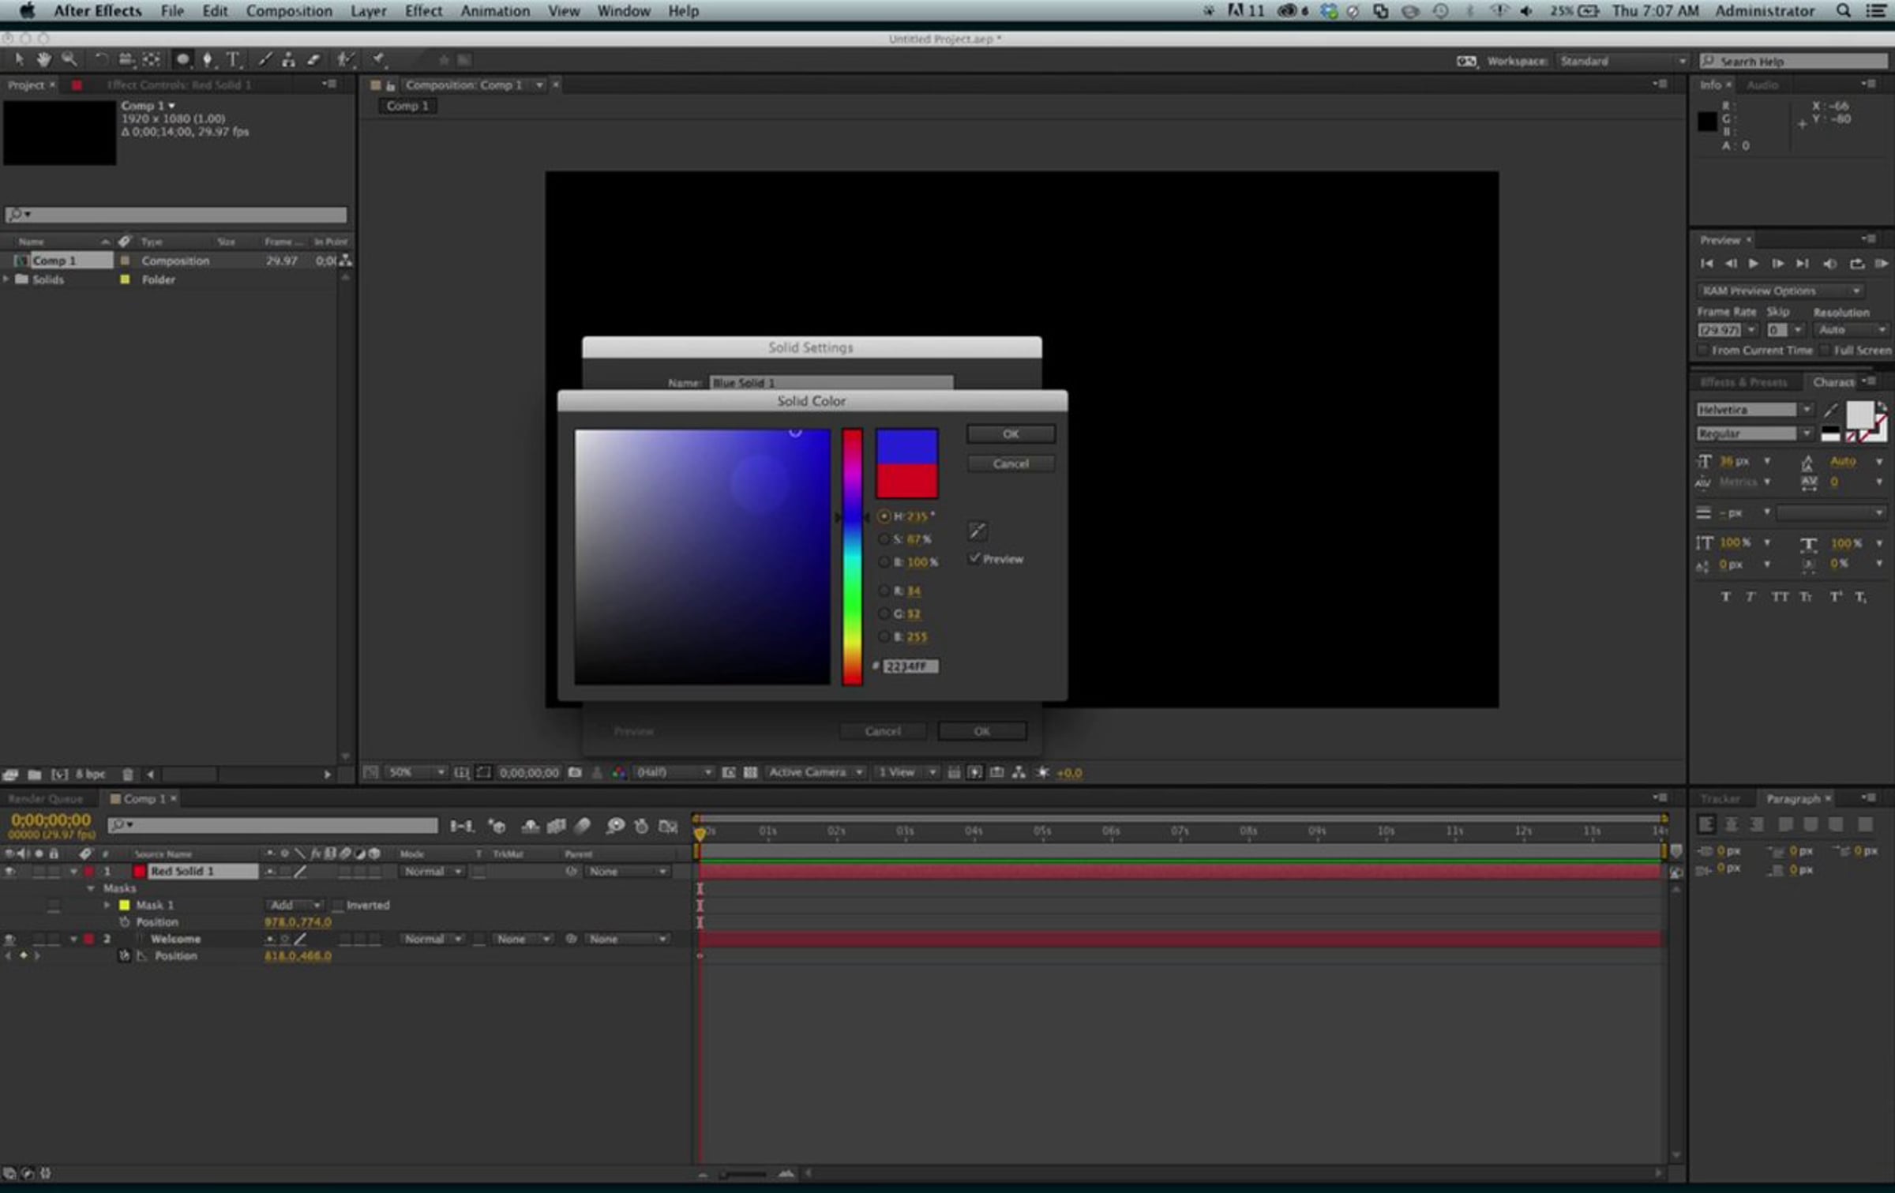
Task: Confirm color with OK in Solid Color dialog
Action: pos(1011,434)
